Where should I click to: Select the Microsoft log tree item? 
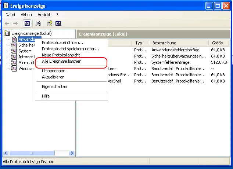pyautogui.click(x=26, y=63)
